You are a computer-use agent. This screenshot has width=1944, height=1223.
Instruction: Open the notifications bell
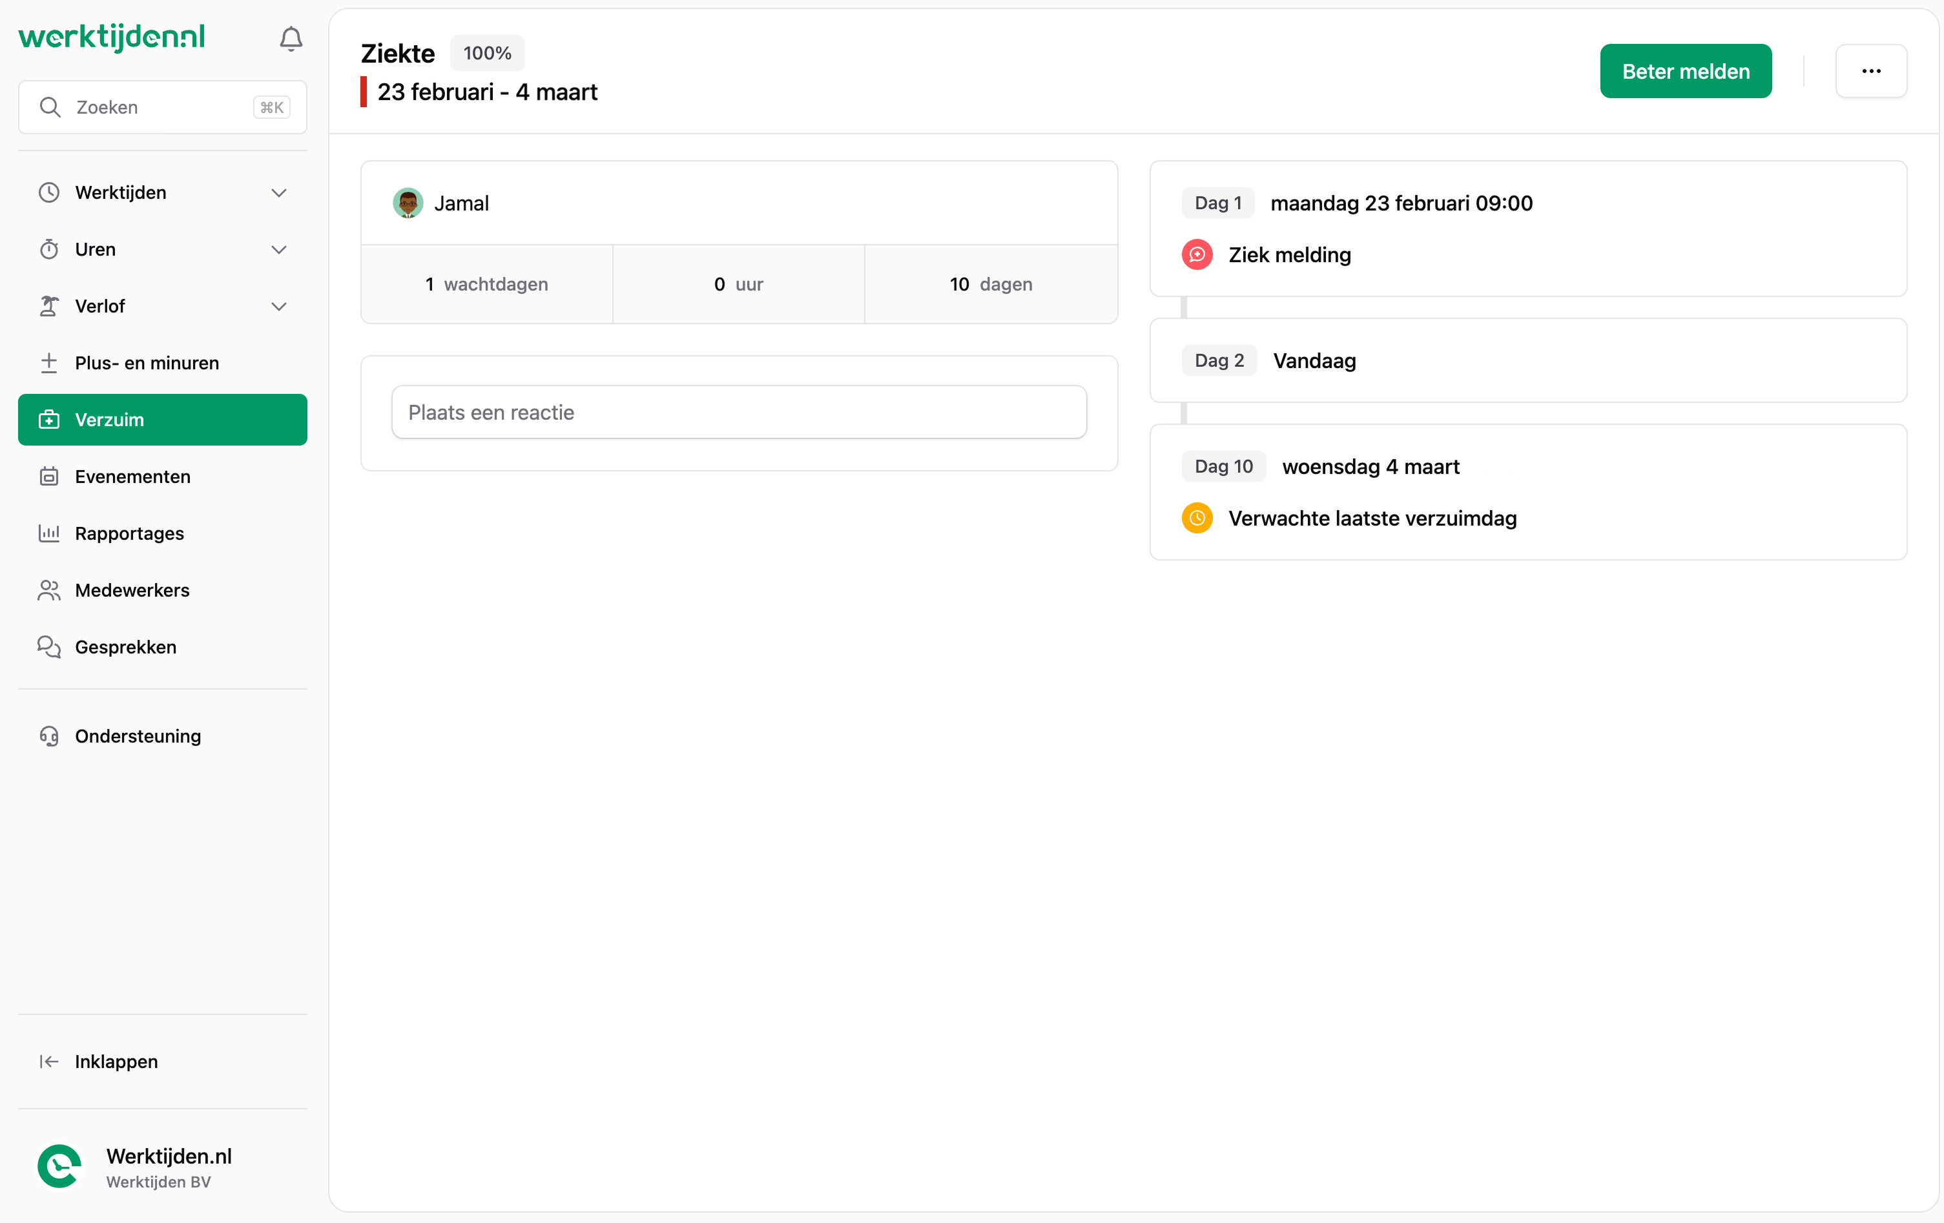[x=290, y=37]
